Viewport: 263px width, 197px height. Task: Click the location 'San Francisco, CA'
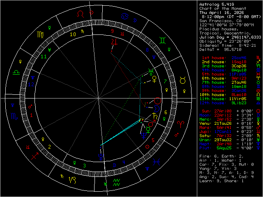point(220,21)
